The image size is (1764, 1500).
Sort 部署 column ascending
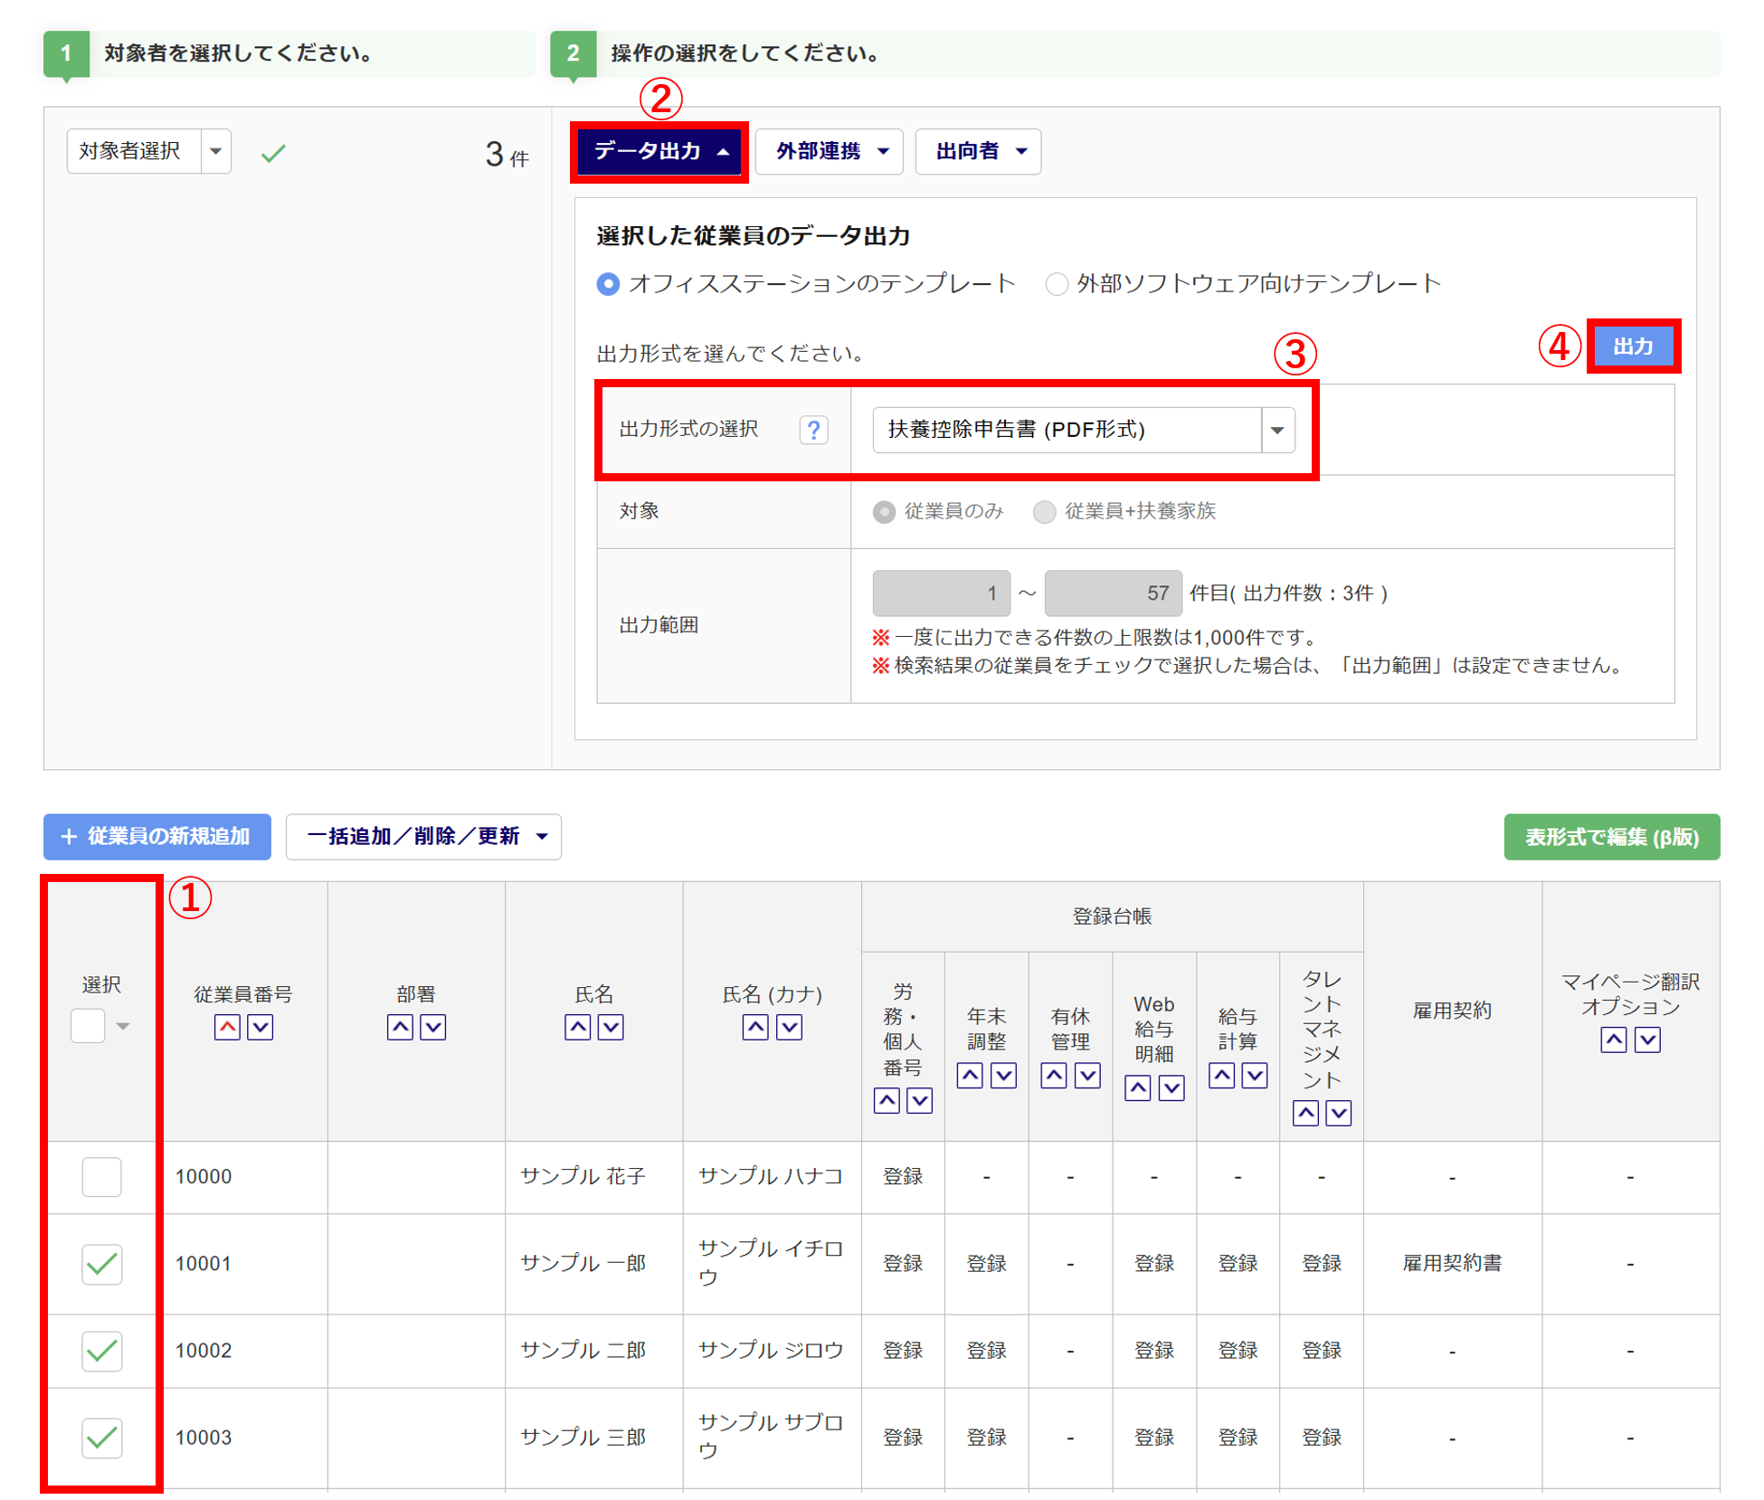pos(400,1027)
